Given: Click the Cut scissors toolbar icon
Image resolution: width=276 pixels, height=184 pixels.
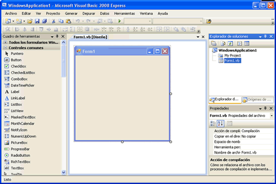Looking at the screenshot, I should tap(54, 22).
